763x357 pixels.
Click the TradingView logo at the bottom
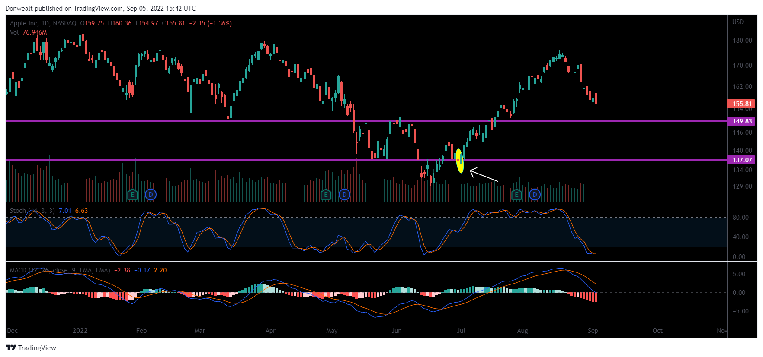pyautogui.click(x=31, y=348)
